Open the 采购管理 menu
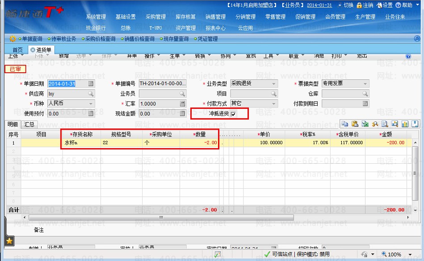This screenshot has height=261, width=424. (x=155, y=17)
